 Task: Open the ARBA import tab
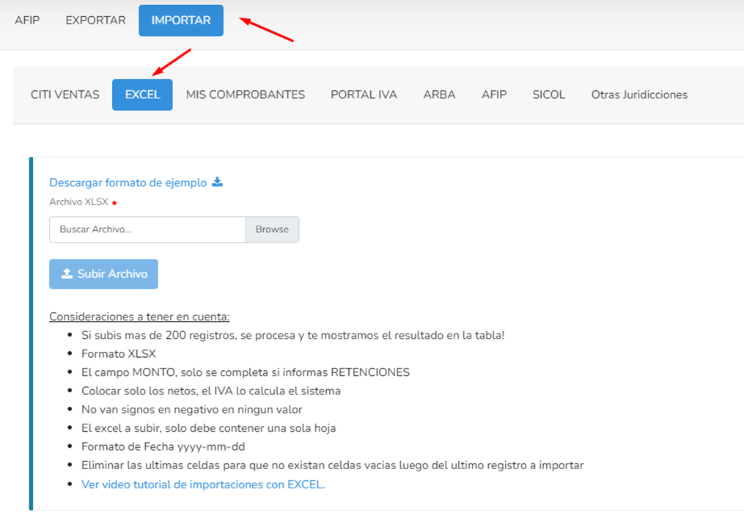point(439,95)
